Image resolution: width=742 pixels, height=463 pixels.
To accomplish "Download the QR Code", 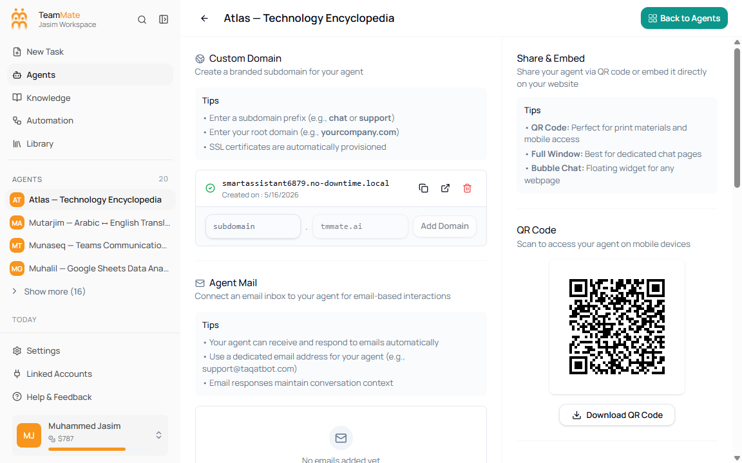I will pos(616,415).
